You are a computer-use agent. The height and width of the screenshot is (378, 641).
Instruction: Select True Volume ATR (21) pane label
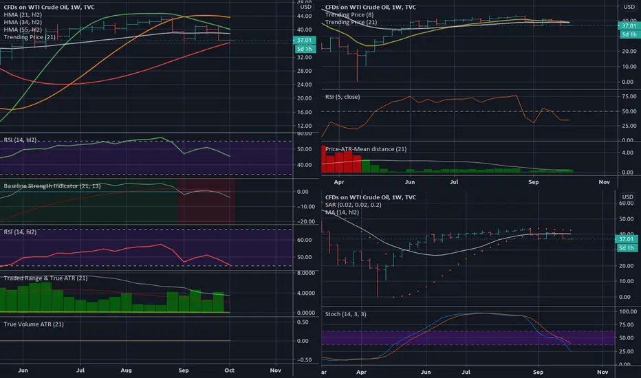34,324
